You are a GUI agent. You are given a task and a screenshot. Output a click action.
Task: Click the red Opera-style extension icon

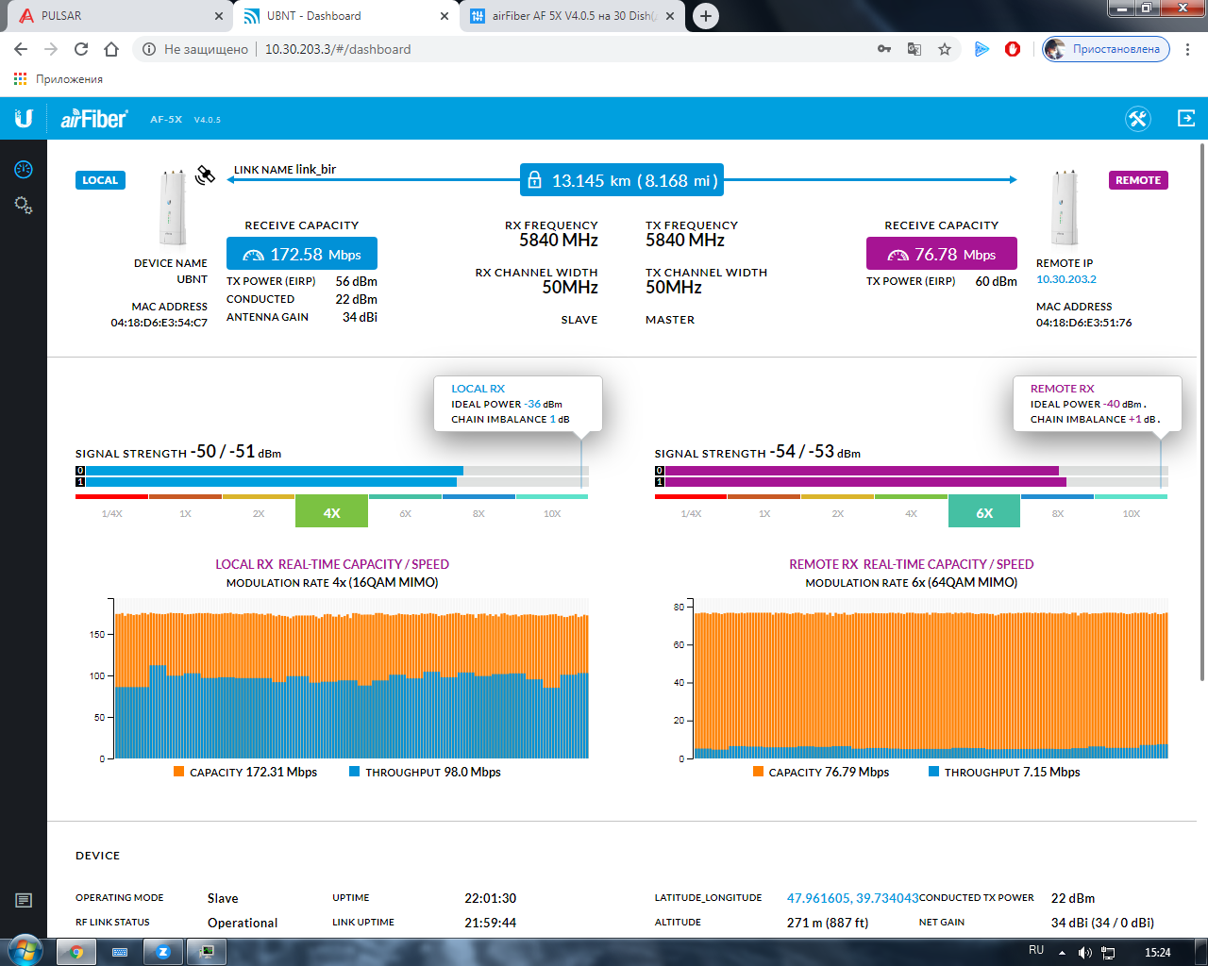(x=1013, y=49)
